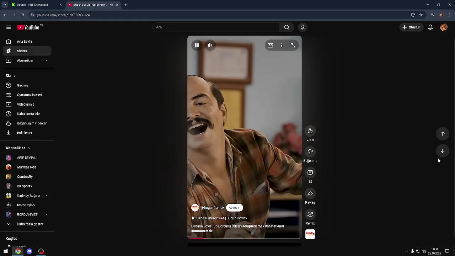This screenshot has height=256, width=455.
Task: Pause the playing Short
Action: (197, 45)
